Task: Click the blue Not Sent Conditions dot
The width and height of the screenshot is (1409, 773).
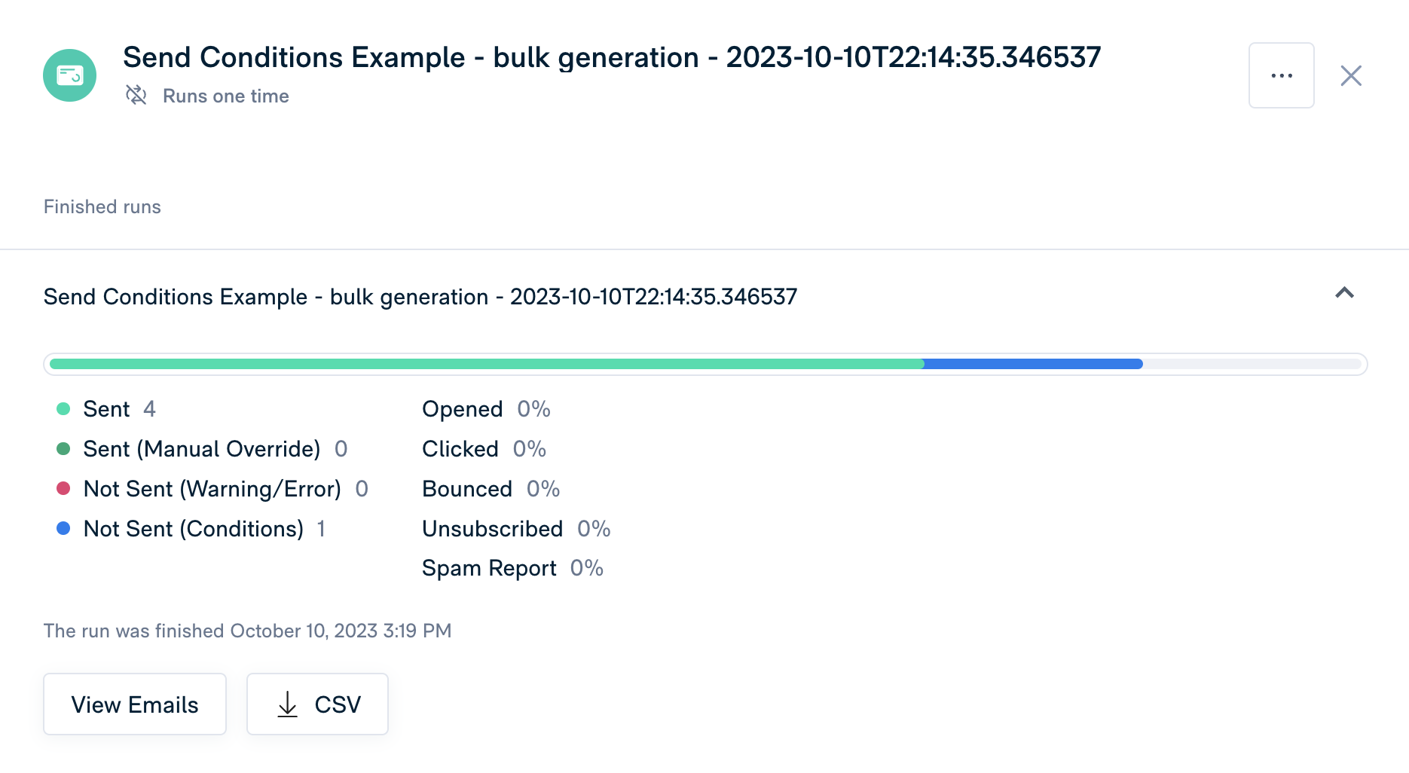Action: [x=63, y=529]
